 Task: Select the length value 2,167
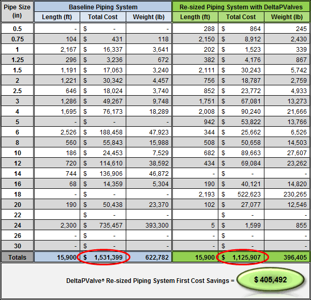pyautogui.click(x=68, y=49)
